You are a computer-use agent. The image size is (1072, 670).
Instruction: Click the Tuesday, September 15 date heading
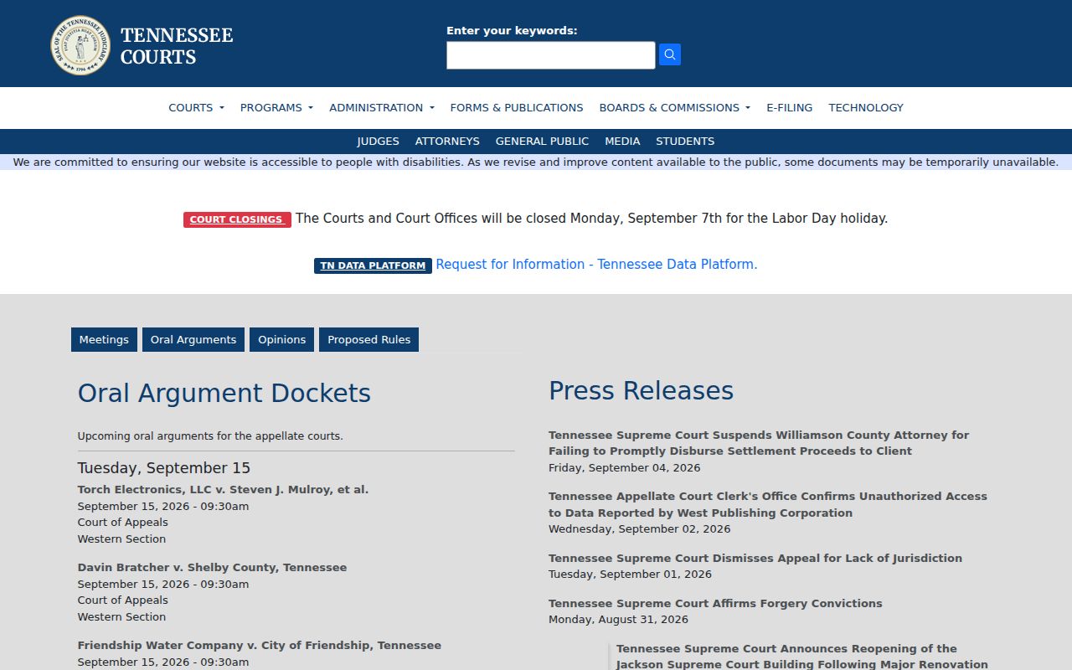click(164, 467)
